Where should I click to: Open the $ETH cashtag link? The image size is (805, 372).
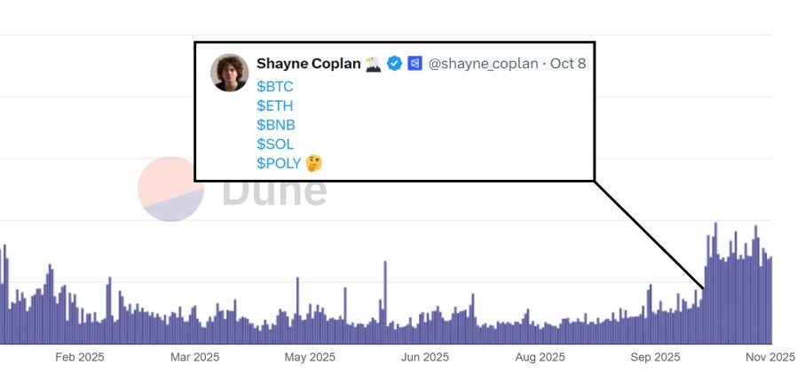coord(274,105)
